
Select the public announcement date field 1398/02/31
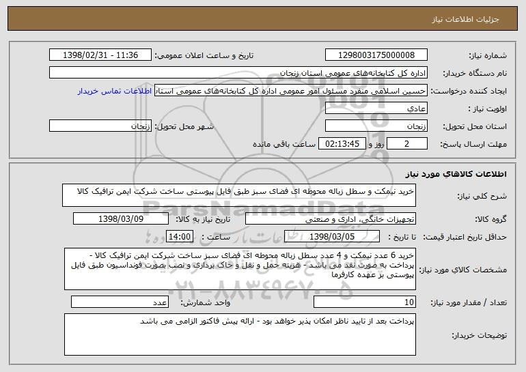(x=101, y=55)
